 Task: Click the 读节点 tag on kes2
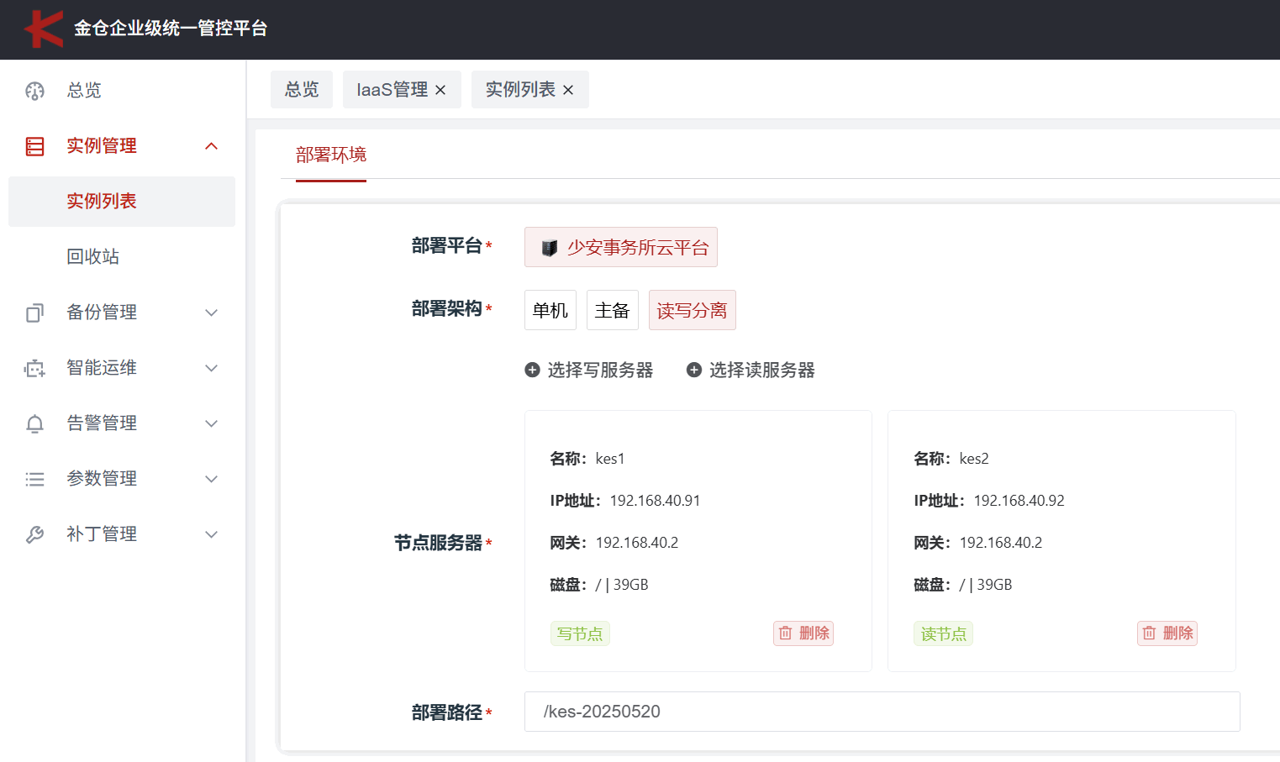point(944,633)
